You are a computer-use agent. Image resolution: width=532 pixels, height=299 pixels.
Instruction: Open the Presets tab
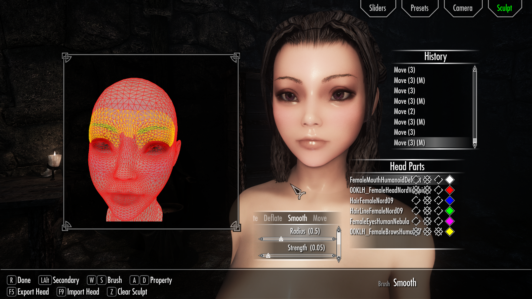tap(420, 8)
